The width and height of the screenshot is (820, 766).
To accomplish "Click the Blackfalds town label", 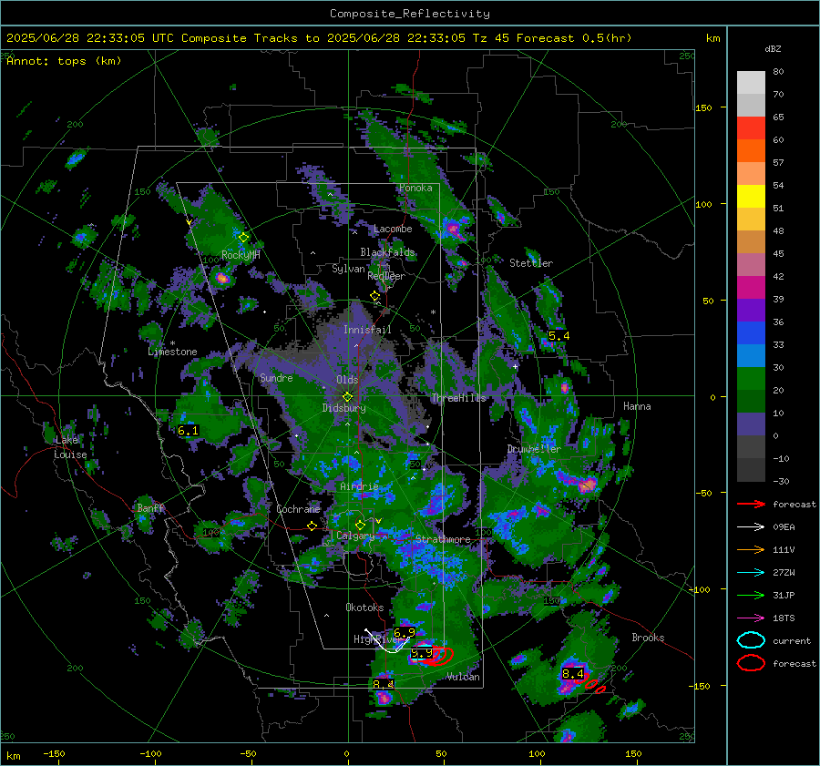I will tap(387, 252).
